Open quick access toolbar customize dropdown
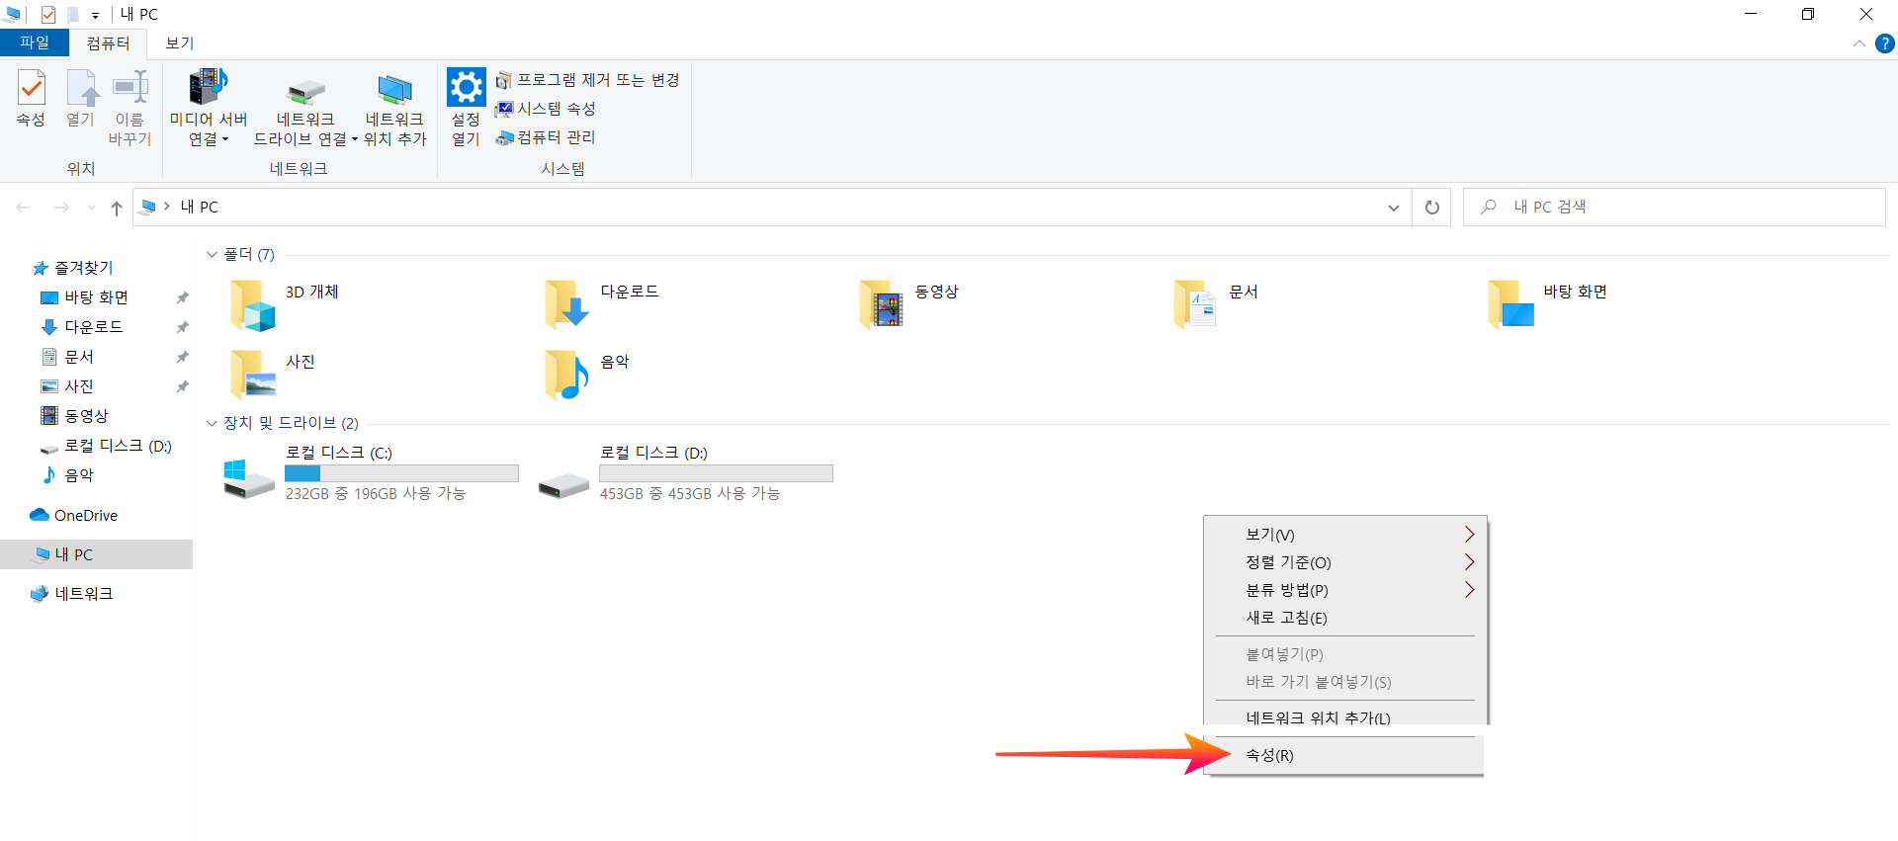The image size is (1898, 841). (95, 15)
